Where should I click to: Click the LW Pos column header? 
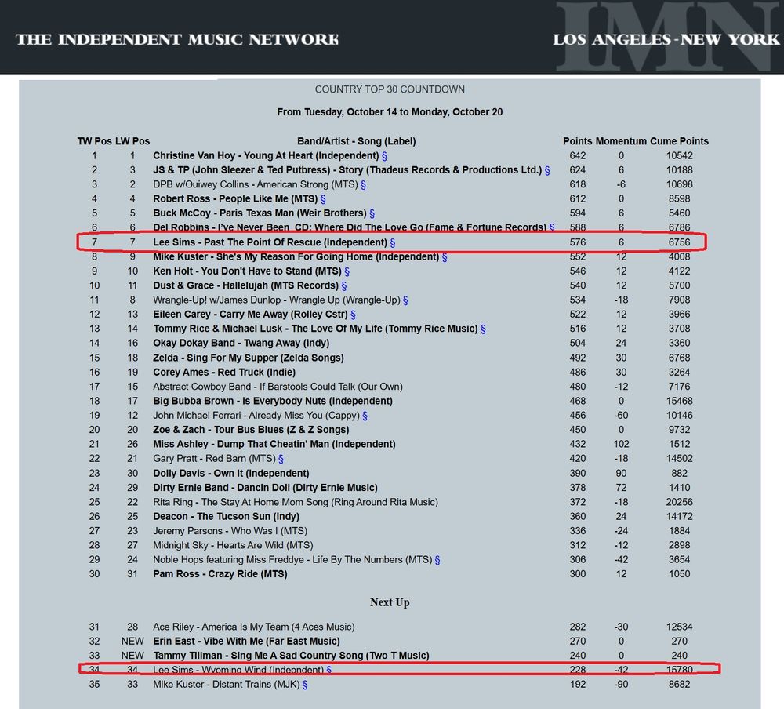[x=132, y=141]
